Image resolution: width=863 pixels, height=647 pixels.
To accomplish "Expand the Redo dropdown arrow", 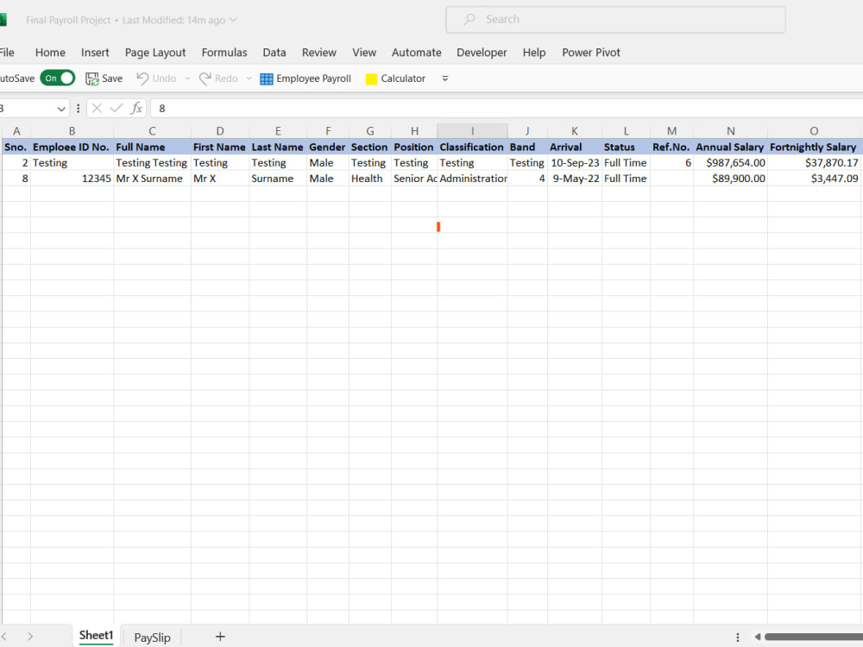I will click(x=249, y=78).
